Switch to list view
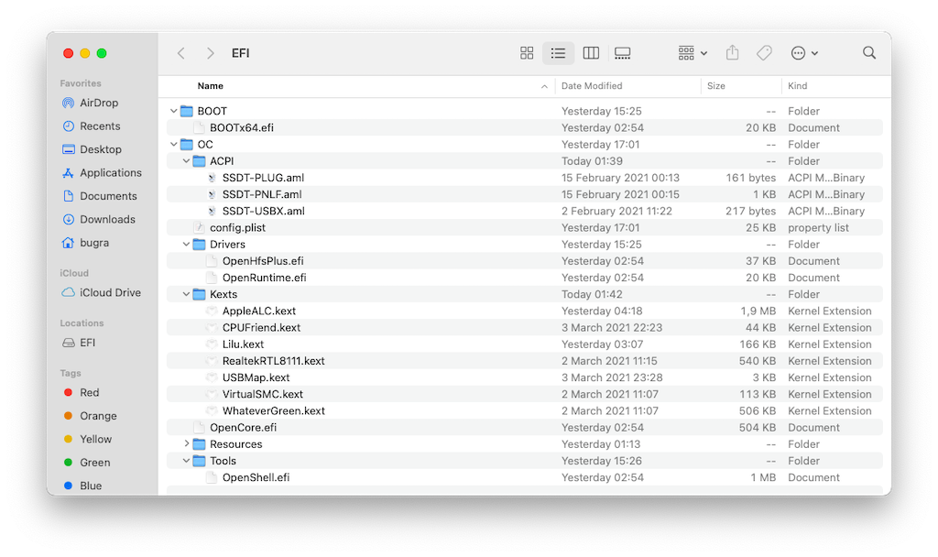The image size is (938, 557). point(558,53)
